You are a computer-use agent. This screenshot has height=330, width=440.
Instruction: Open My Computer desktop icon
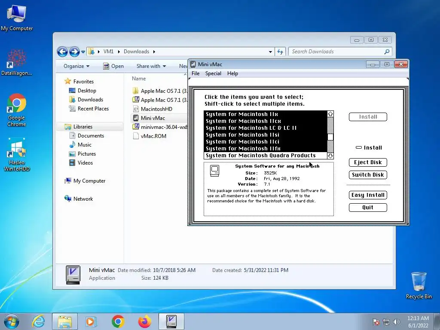(17, 18)
